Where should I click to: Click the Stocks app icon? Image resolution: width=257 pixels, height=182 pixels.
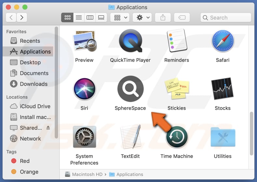(x=223, y=89)
